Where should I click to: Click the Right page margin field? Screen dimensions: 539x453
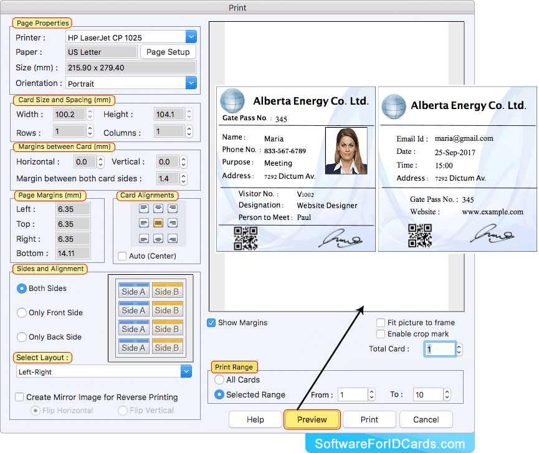click(74, 239)
